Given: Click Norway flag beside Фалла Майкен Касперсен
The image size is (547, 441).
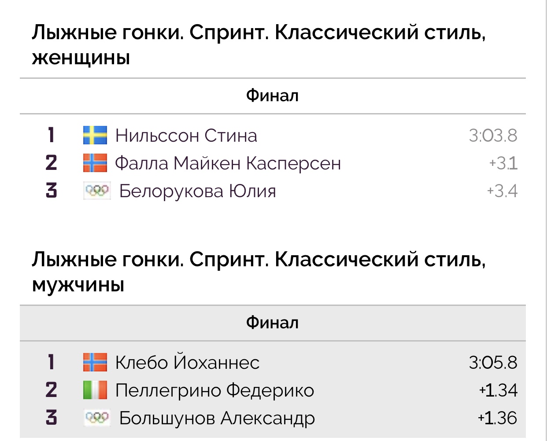Looking at the screenshot, I should 95,163.
